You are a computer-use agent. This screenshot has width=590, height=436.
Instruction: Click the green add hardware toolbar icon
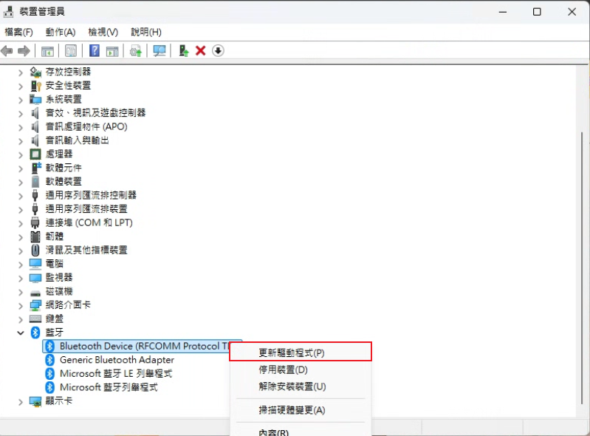pos(184,51)
